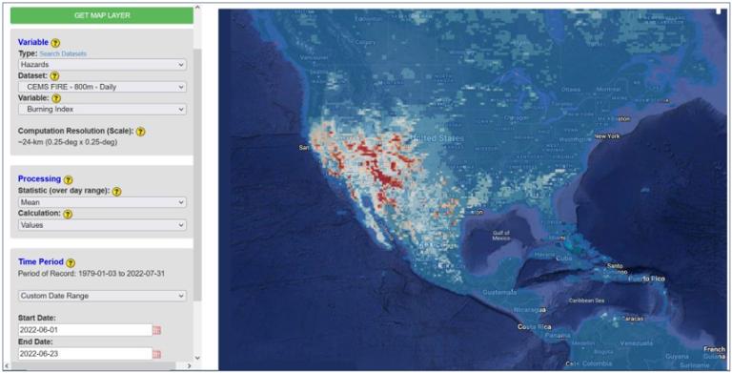
Task: Open help icon beside Time Period heading
Action: tap(71, 262)
